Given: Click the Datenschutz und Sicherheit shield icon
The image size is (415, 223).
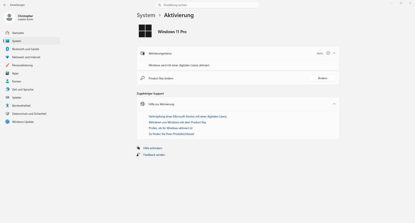Looking at the screenshot, I should click(7, 114).
